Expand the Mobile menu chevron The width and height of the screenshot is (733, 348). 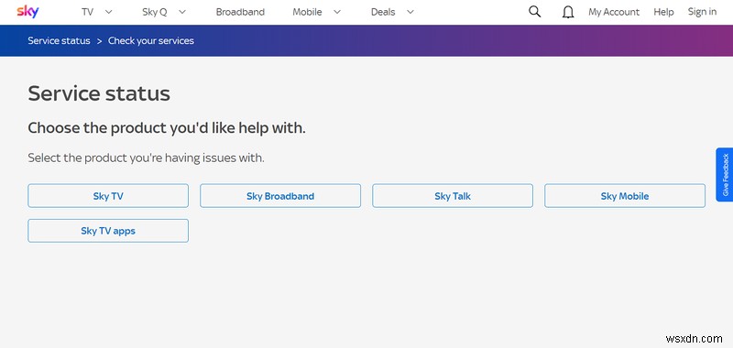(336, 12)
